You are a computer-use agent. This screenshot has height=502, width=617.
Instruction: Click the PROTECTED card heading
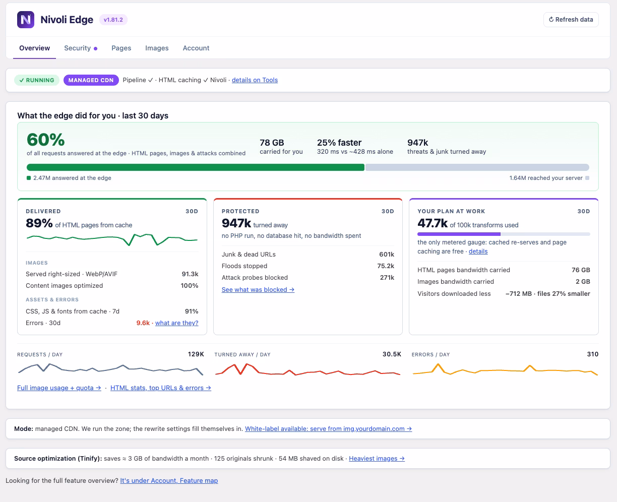pos(240,212)
